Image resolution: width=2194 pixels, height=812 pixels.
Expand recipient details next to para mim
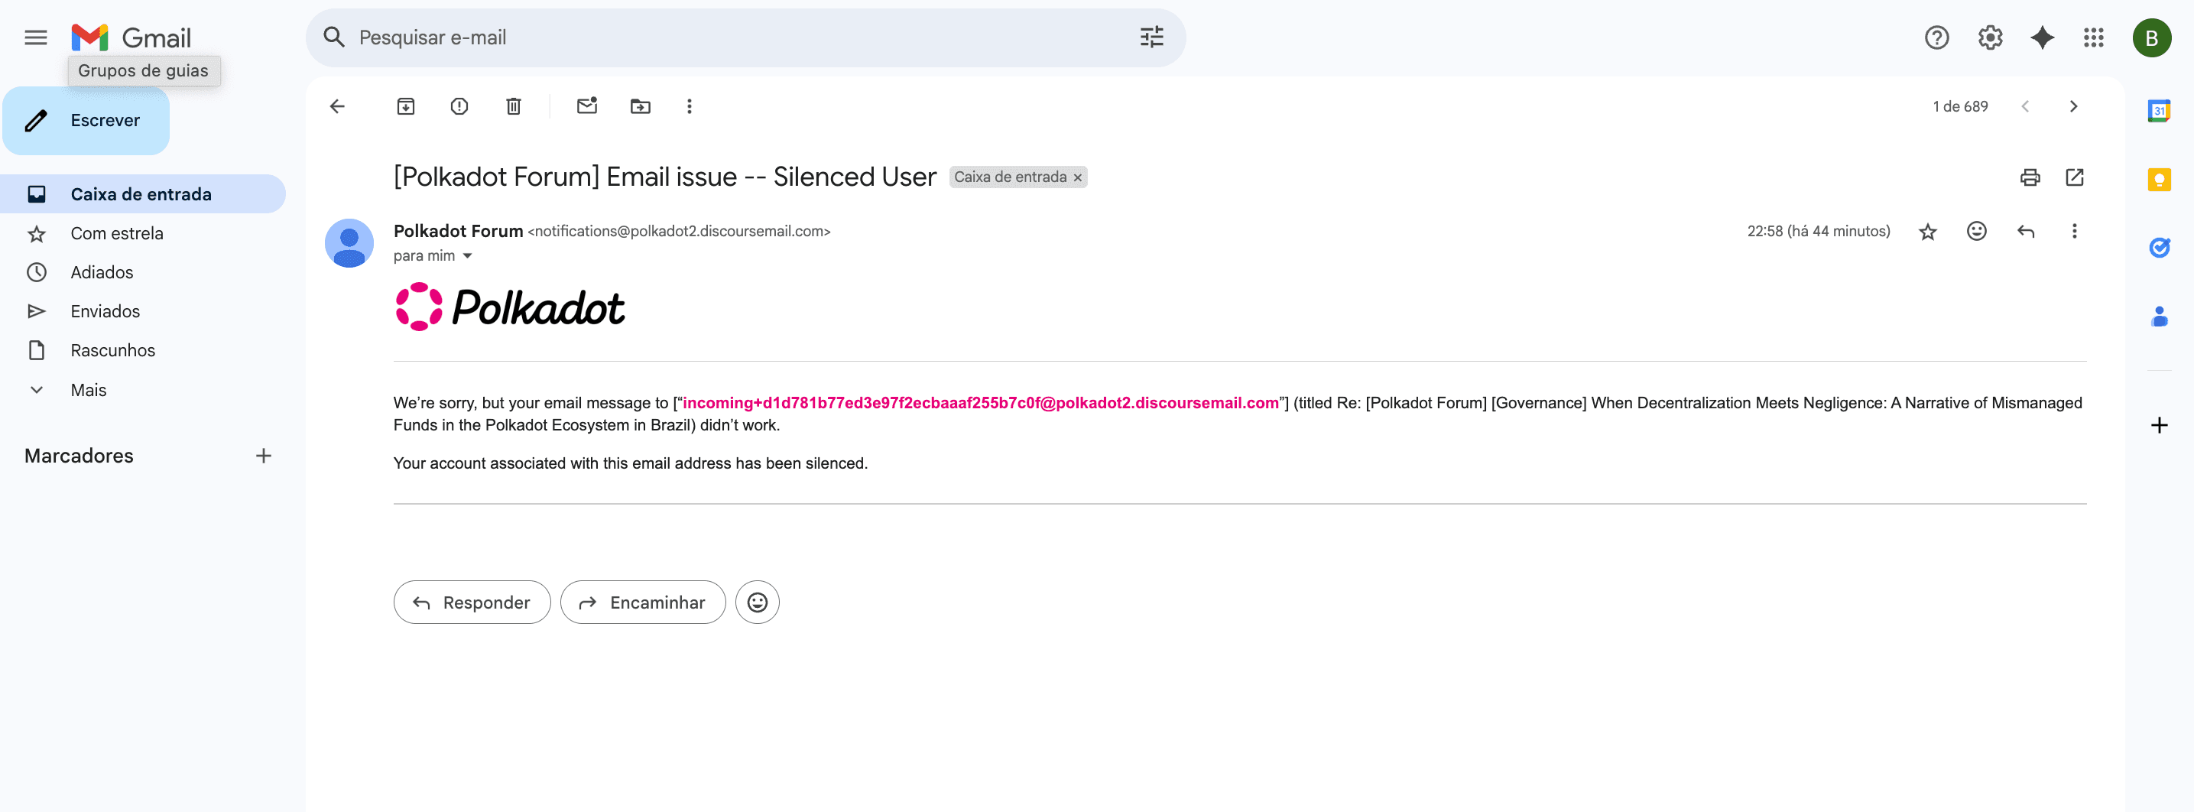(x=468, y=255)
